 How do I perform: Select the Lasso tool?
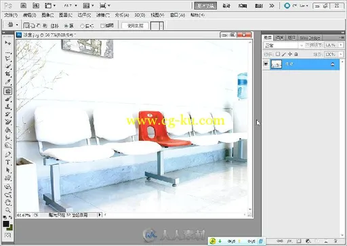[8, 59]
